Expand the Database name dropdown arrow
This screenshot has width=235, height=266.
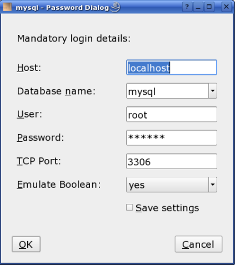[x=213, y=91]
